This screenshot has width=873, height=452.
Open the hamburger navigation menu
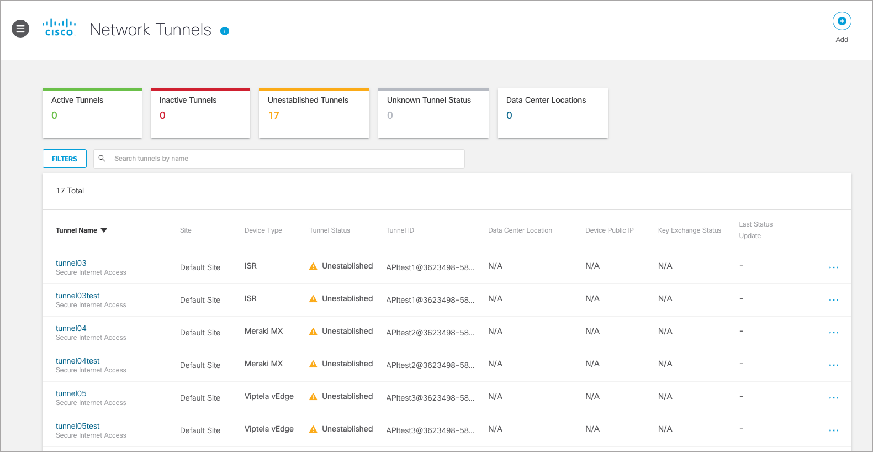click(x=20, y=29)
